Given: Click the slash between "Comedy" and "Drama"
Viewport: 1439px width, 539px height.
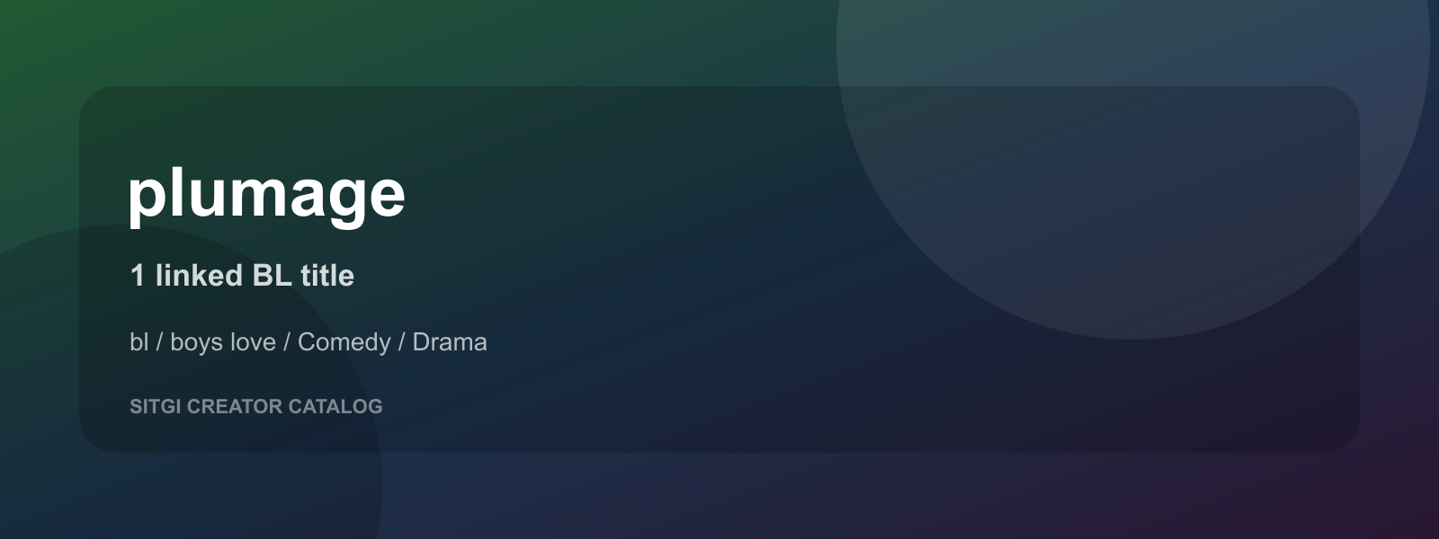Looking at the screenshot, I should pyautogui.click(x=402, y=342).
